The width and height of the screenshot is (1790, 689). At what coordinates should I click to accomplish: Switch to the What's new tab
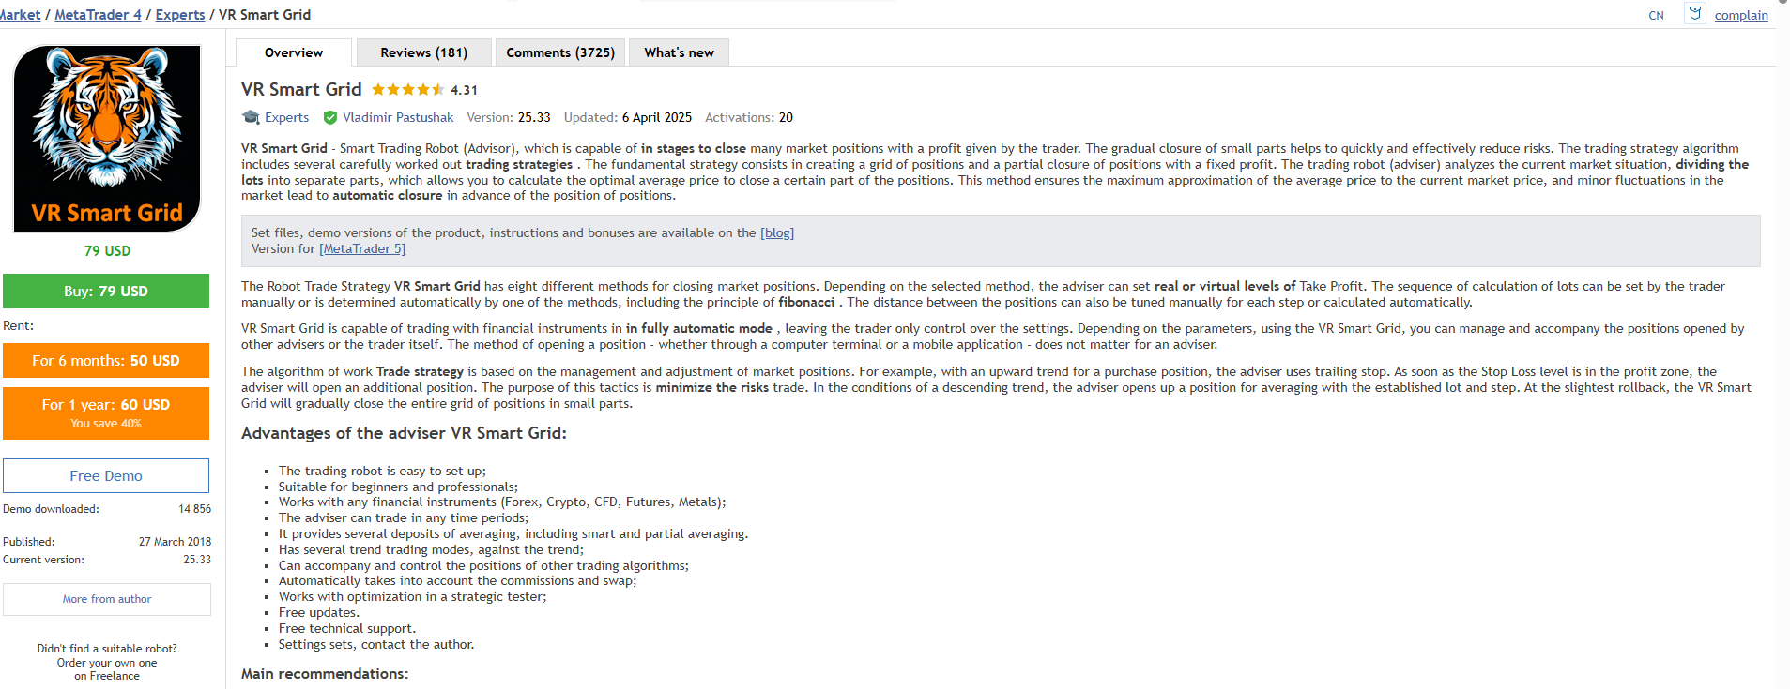(x=679, y=52)
